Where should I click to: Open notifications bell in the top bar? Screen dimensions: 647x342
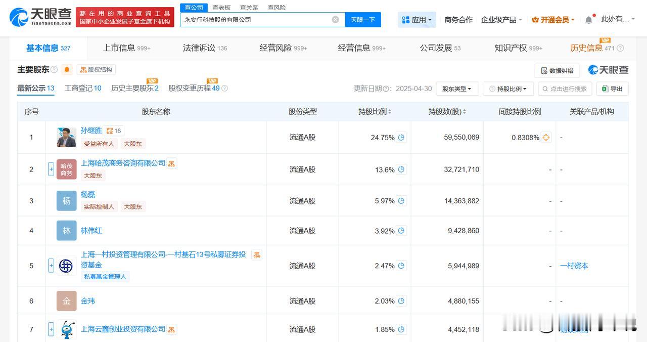point(589,20)
